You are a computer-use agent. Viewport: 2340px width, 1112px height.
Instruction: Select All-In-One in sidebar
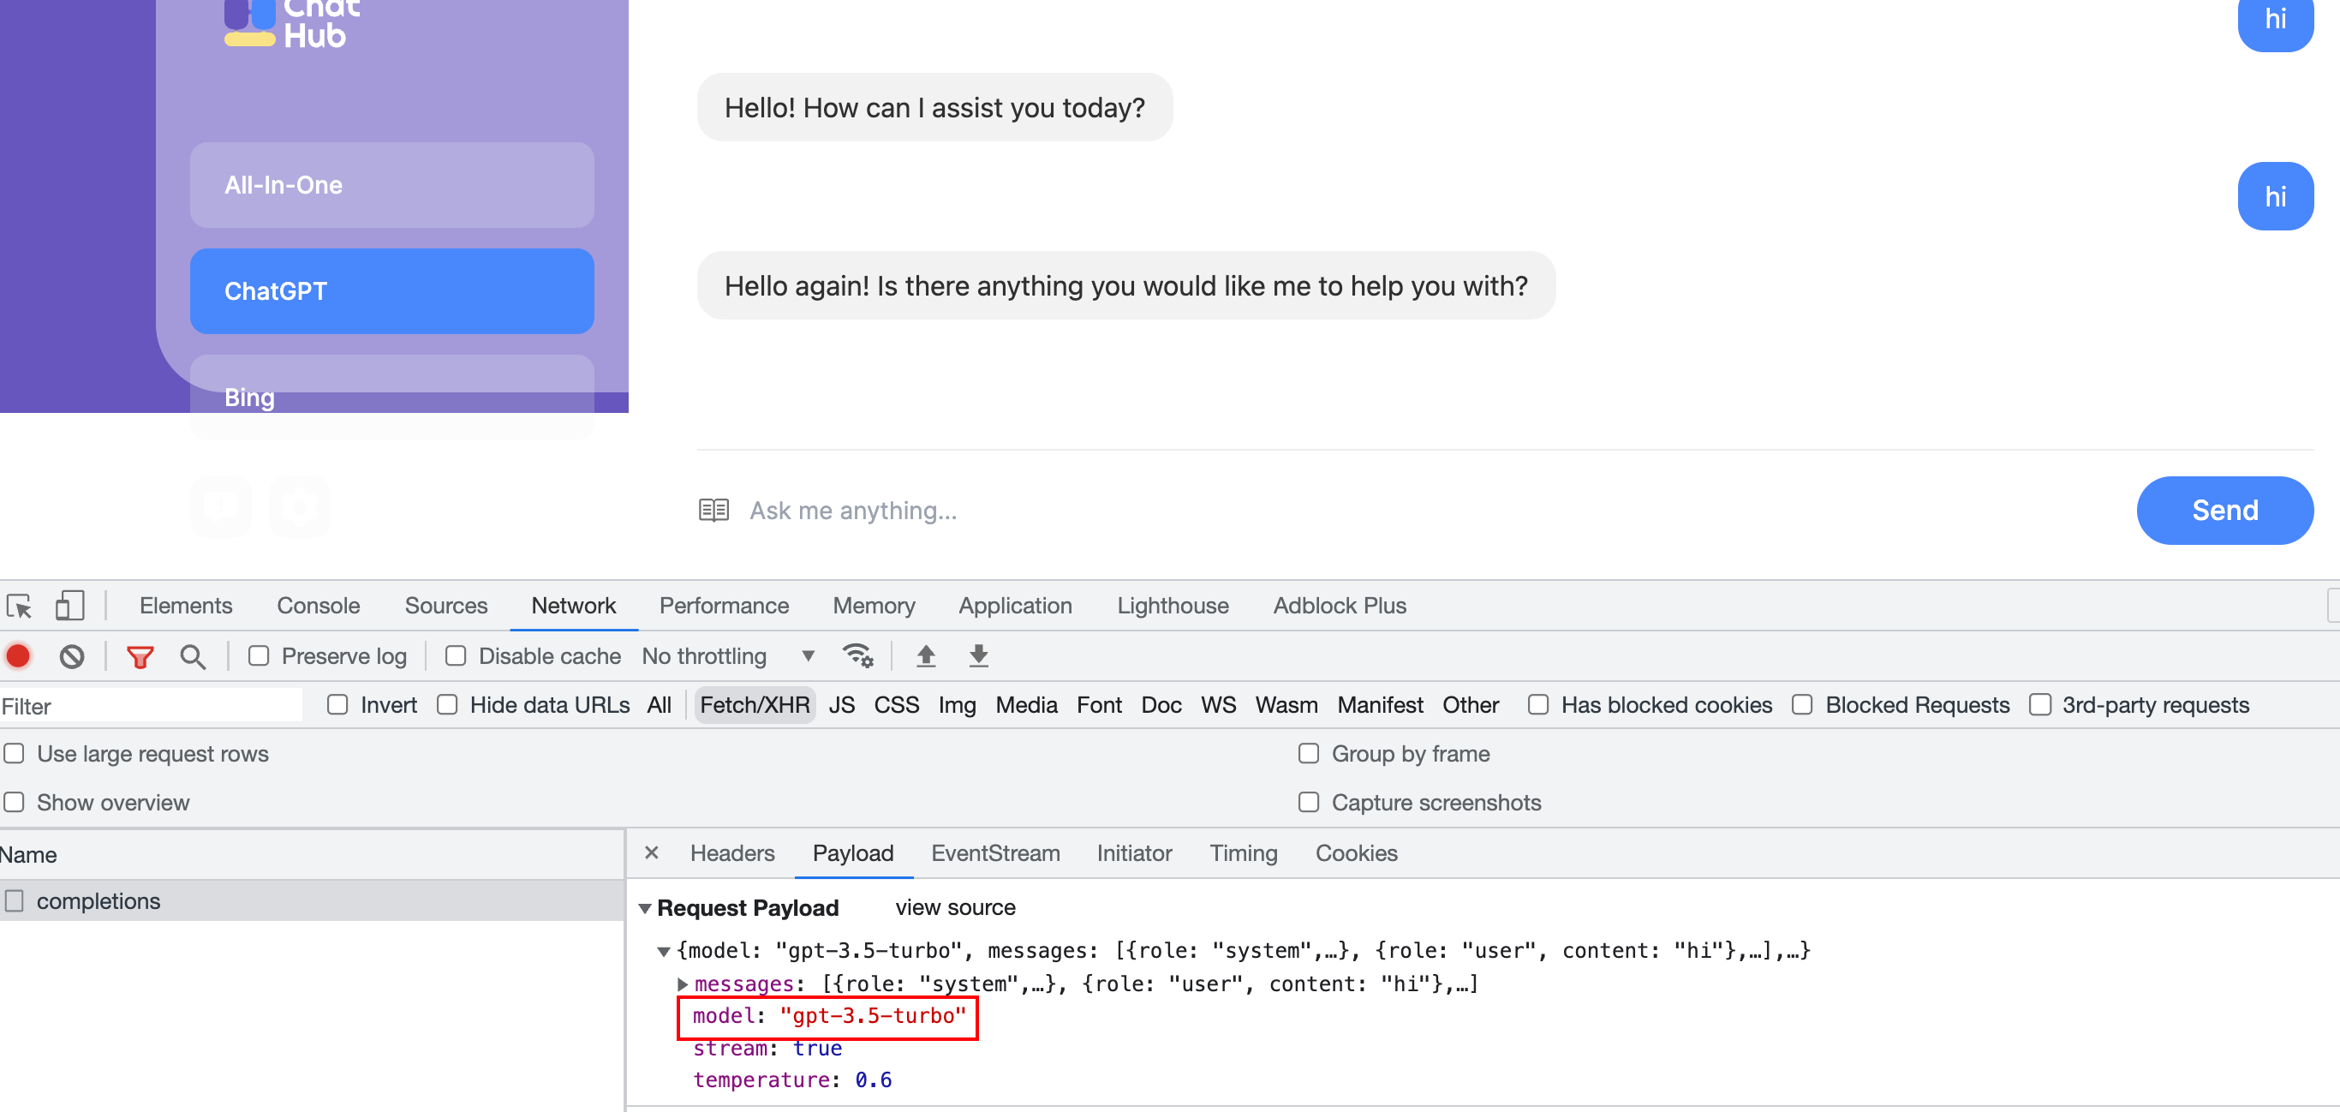[x=391, y=184]
